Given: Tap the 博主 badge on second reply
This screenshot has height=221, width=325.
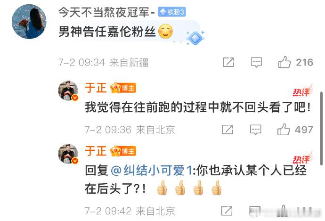Looking at the screenshot, I should tap(123, 151).
